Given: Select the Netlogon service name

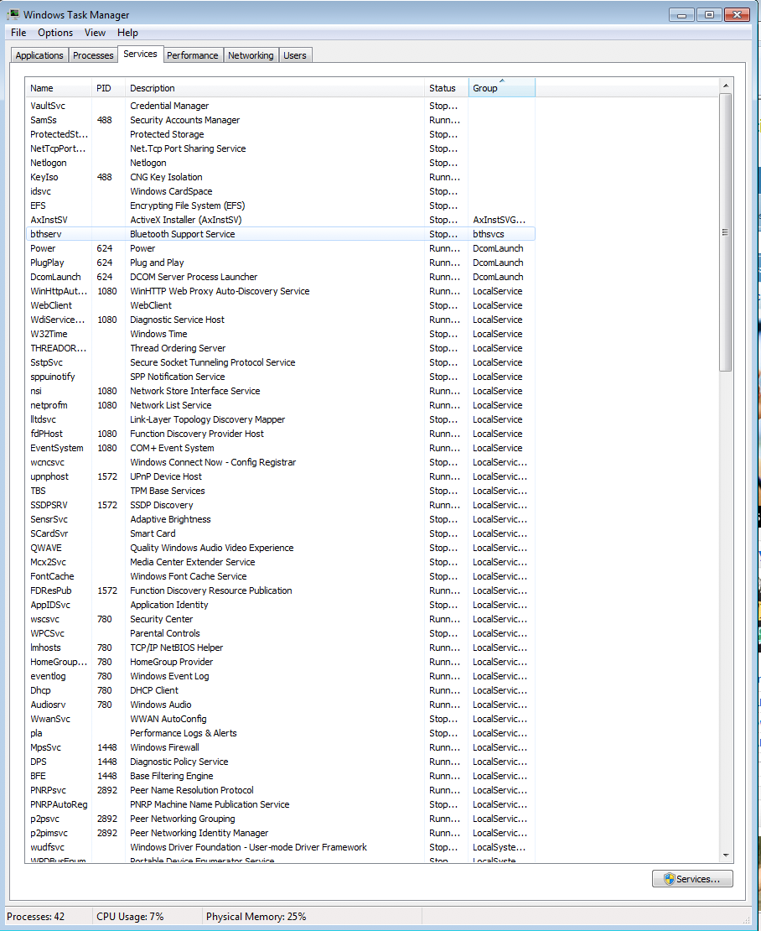Looking at the screenshot, I should point(49,163).
